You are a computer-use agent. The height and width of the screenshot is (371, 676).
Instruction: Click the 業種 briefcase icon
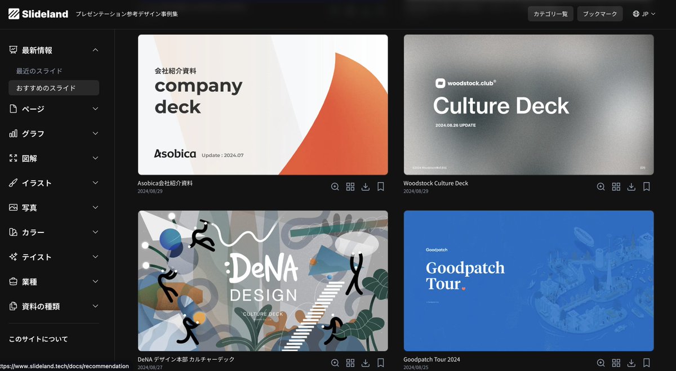tap(14, 281)
